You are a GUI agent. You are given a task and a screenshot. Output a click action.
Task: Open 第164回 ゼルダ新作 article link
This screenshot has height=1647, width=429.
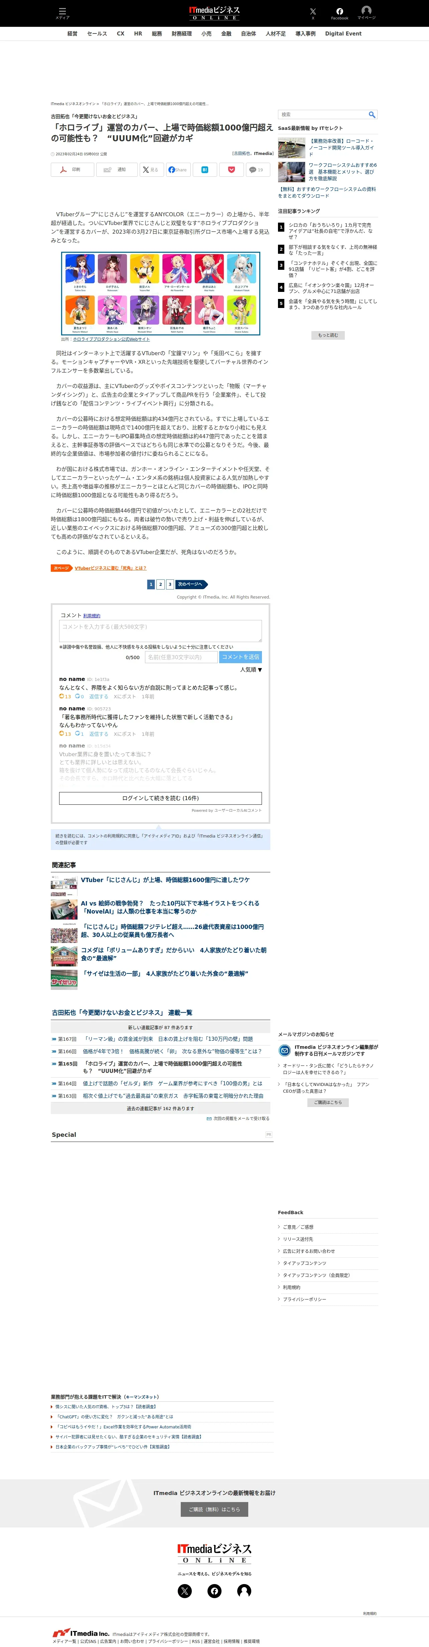[x=172, y=1083]
